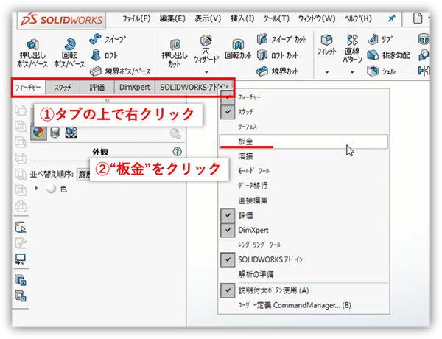Select モールドツール in the context menu
Viewport: 442px width, 339px height.
click(304, 171)
